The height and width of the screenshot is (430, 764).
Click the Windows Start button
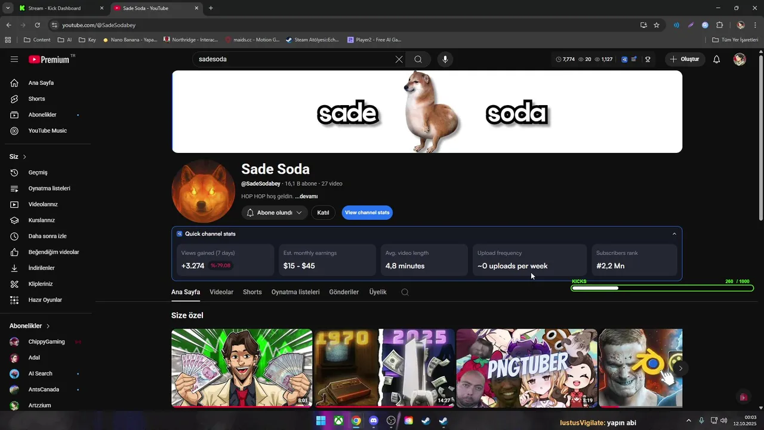(321, 420)
